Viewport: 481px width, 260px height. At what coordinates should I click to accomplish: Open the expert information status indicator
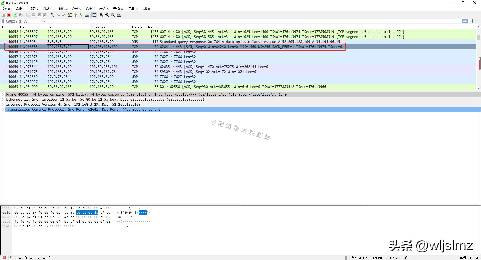point(4,258)
